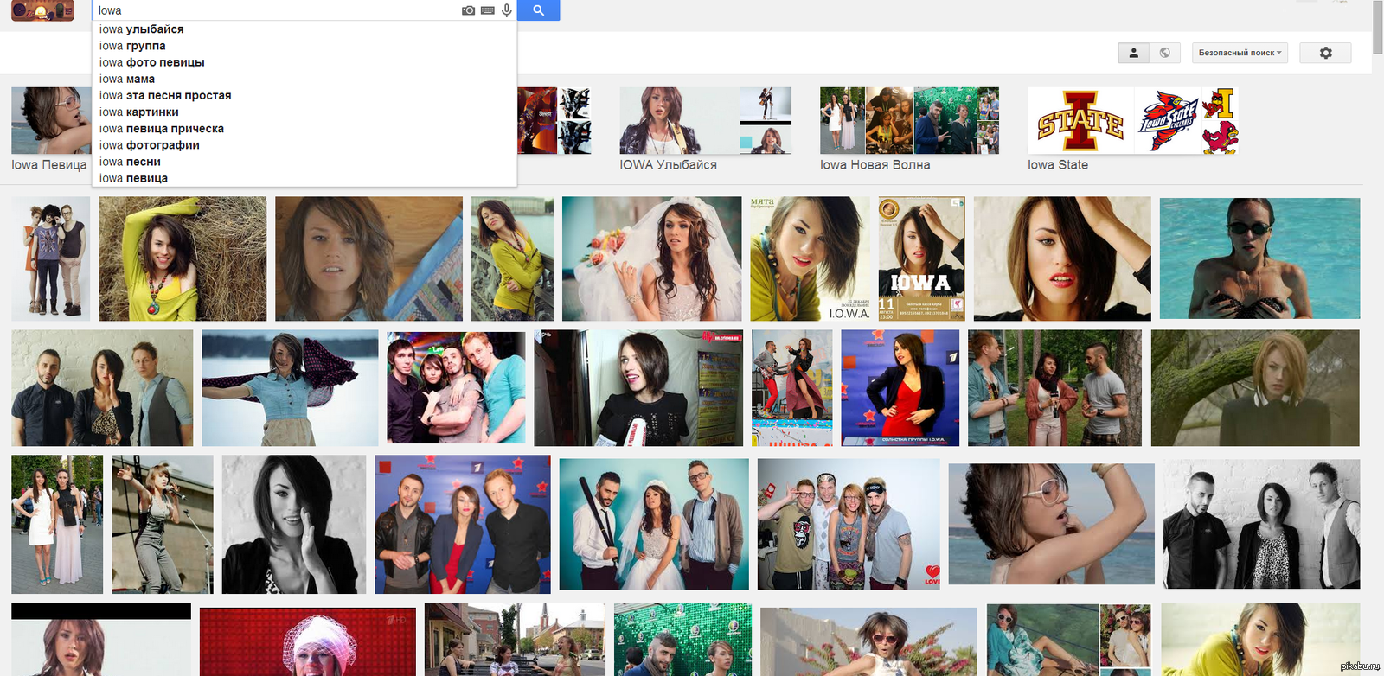
Task: Click the Iowa State Cyclones bird logo thumbnail
Action: [x=1169, y=121]
